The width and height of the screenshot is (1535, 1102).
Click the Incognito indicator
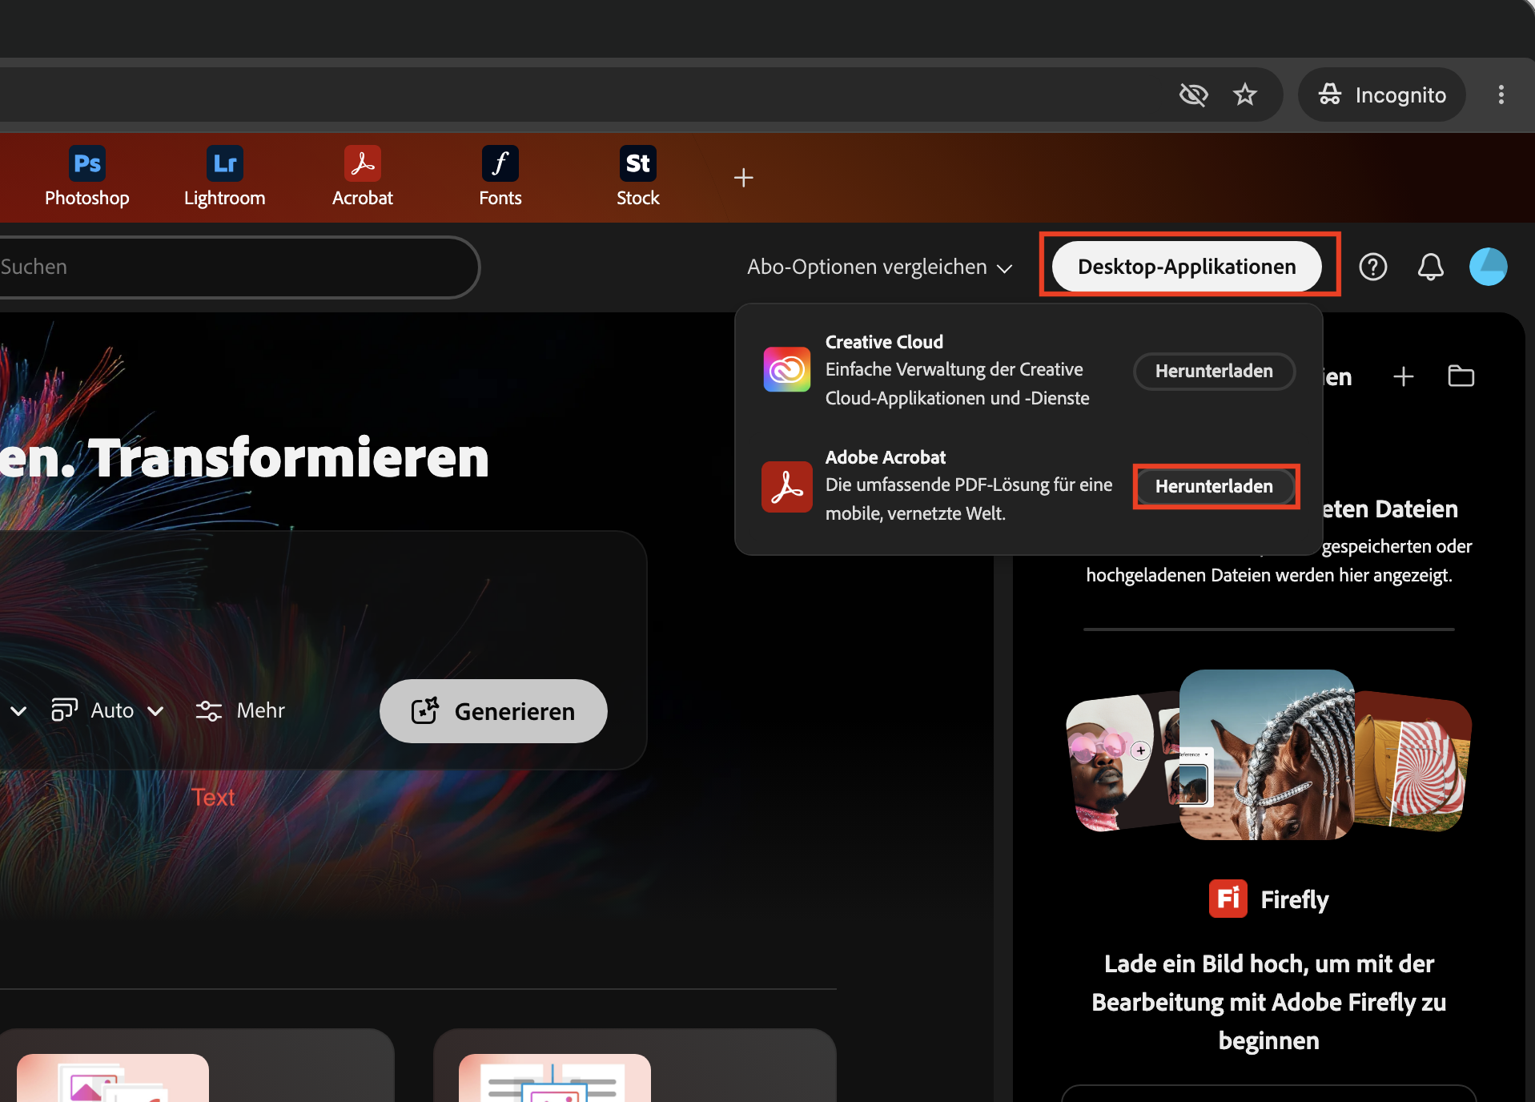tap(1382, 95)
